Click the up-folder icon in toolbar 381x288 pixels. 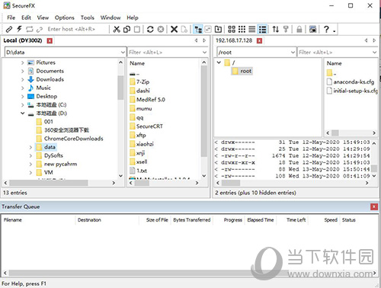coord(218,29)
